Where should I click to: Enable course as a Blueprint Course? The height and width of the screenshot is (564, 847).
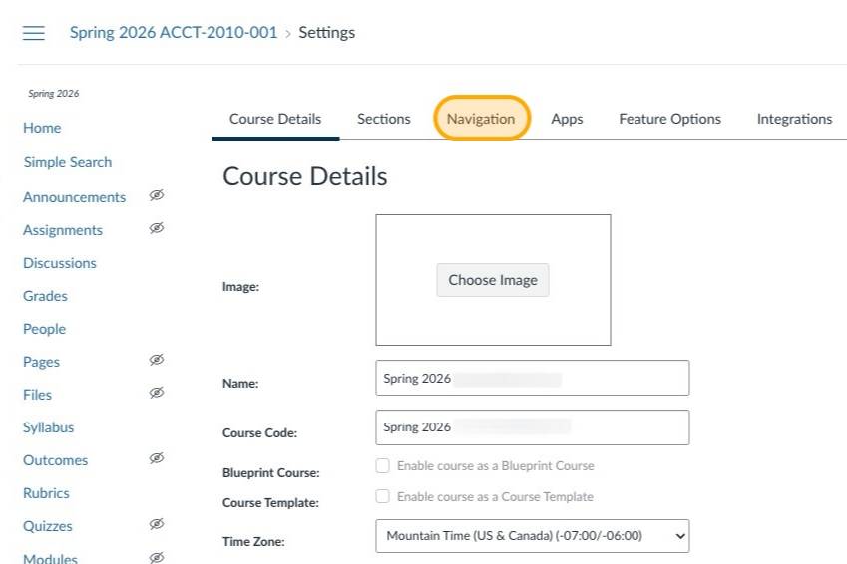coord(383,466)
